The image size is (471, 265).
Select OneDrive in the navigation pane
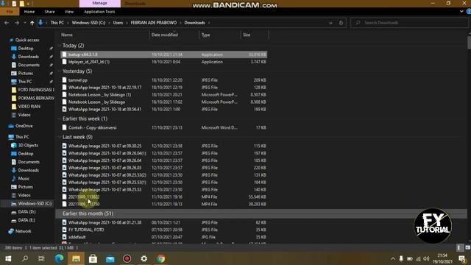point(24,126)
